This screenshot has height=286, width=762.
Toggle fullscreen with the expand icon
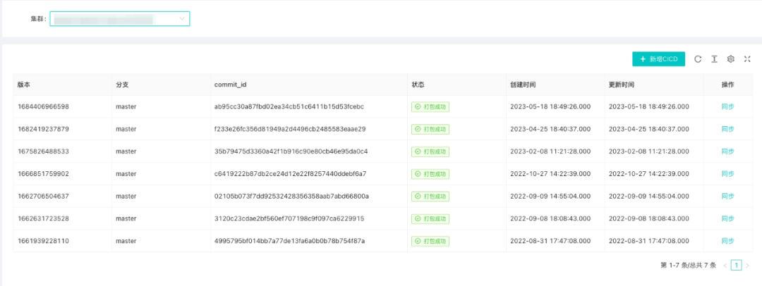[747, 59]
